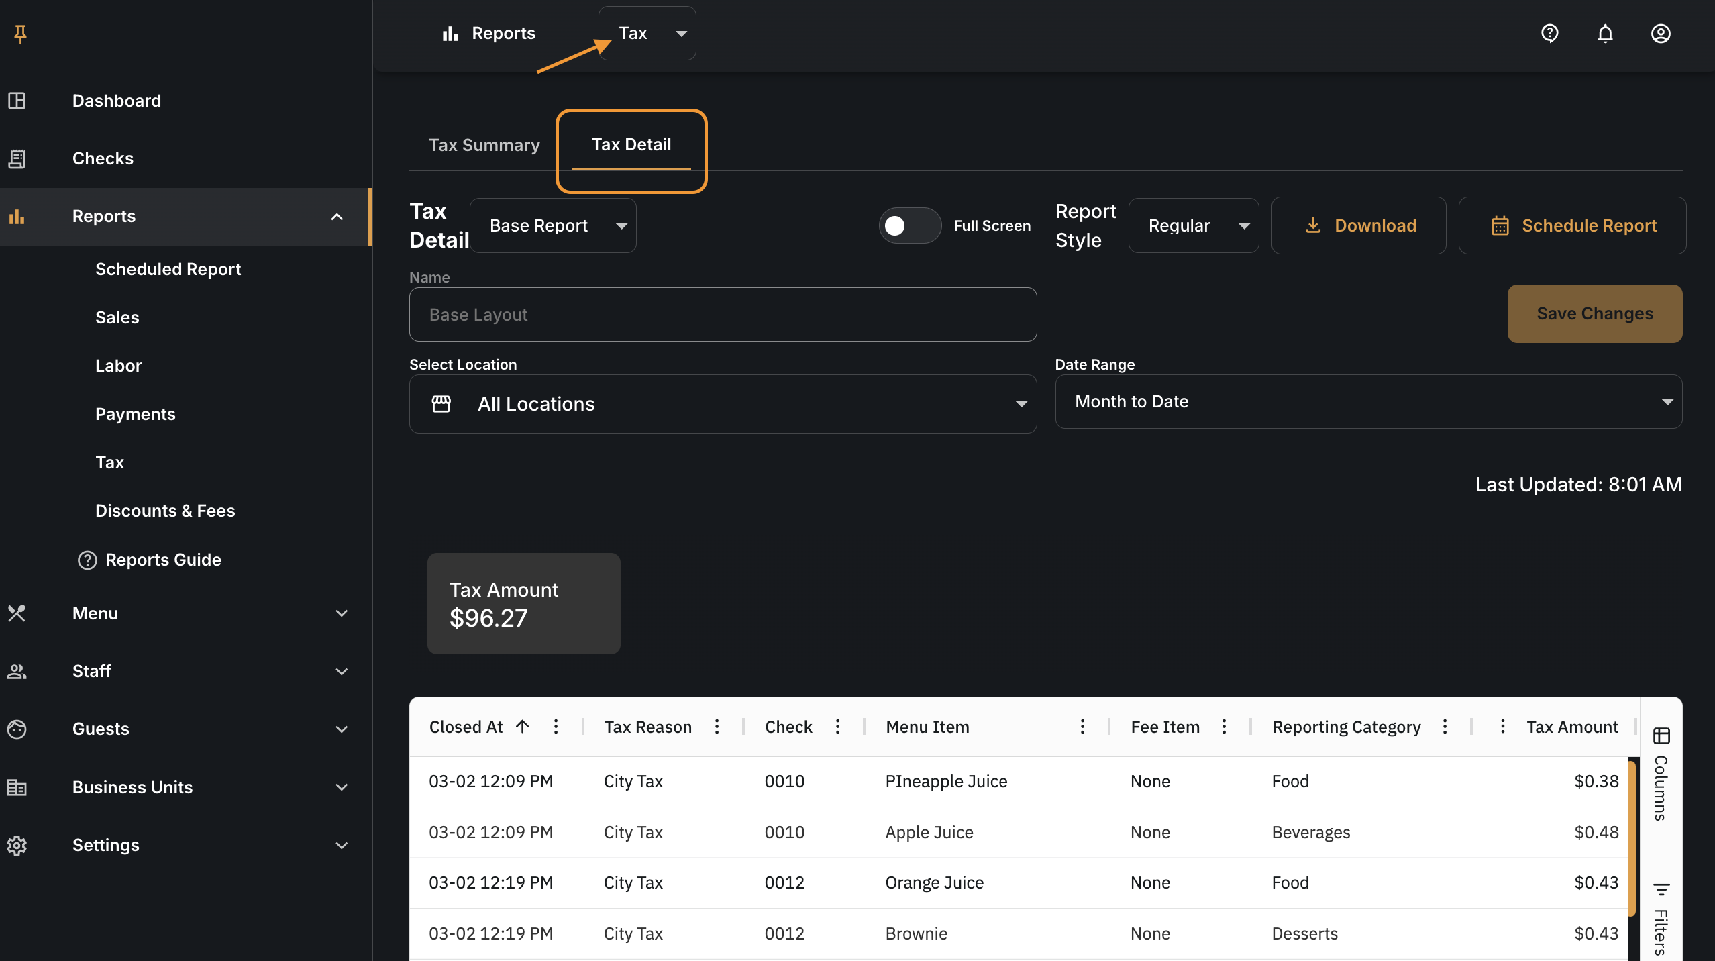The width and height of the screenshot is (1715, 961).
Task: Go to Labor reports
Action: (x=118, y=366)
